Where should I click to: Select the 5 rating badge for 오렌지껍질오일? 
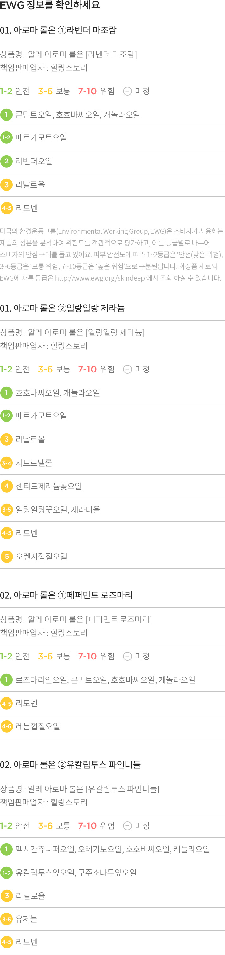[x=6, y=557]
